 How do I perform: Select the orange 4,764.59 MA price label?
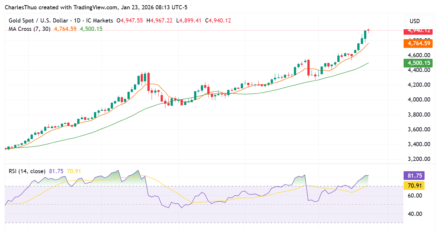click(x=417, y=43)
